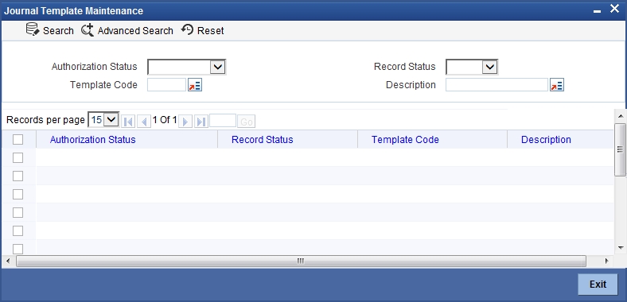Image resolution: width=627 pixels, height=302 pixels.
Task: Sort by Record Status column header
Action: (263, 139)
